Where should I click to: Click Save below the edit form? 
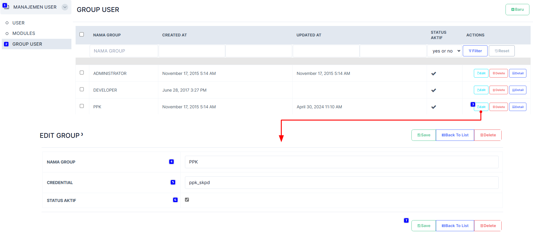424,226
